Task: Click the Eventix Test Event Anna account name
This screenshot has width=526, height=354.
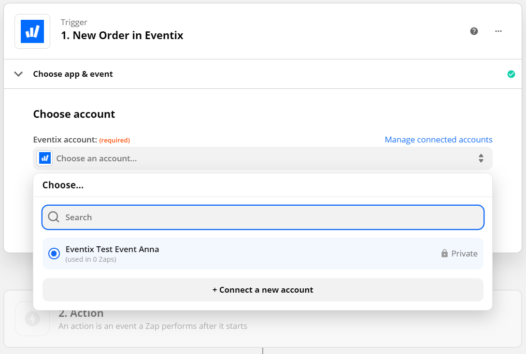Action: (112, 249)
